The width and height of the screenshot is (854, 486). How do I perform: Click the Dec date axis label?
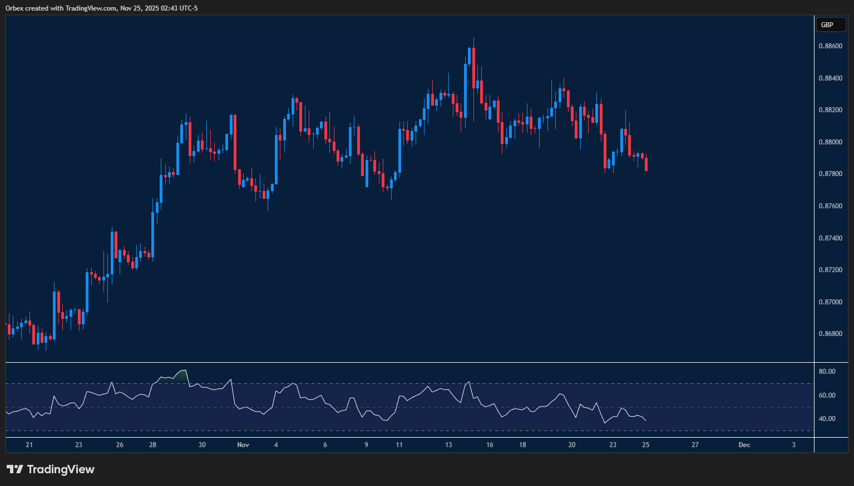(744, 445)
